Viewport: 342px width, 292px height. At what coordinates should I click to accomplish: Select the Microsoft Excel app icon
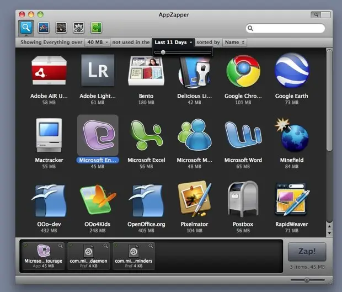147,135
